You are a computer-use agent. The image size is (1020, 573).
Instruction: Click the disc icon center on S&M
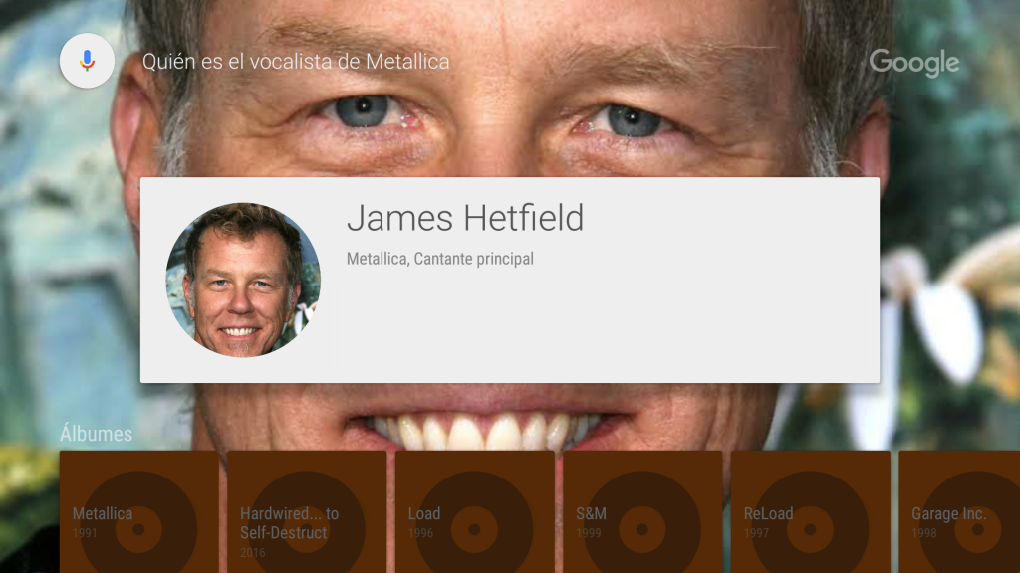point(642,529)
